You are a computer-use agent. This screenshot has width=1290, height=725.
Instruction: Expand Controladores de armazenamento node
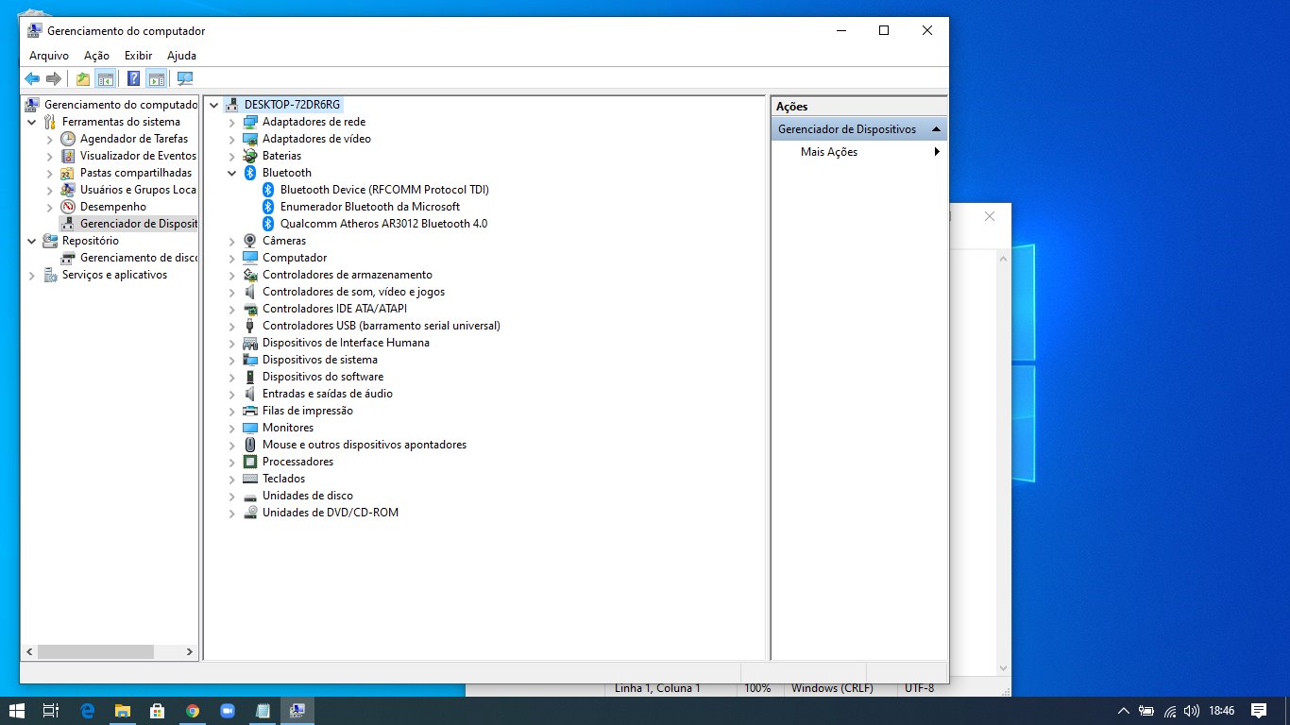click(x=232, y=275)
